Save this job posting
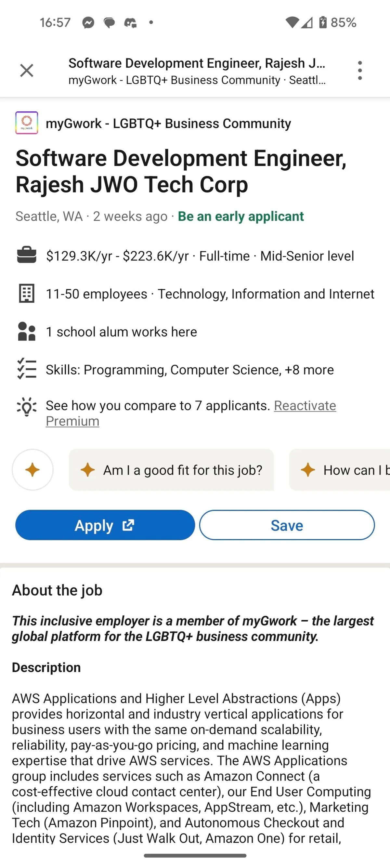Image resolution: width=390 pixels, height=867 pixels. tap(287, 525)
